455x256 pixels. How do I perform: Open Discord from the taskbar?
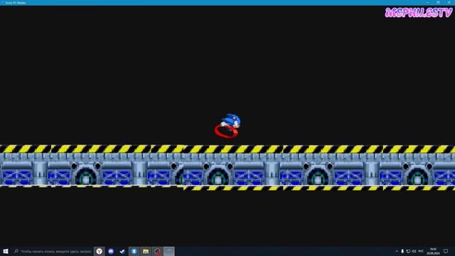pos(111,251)
